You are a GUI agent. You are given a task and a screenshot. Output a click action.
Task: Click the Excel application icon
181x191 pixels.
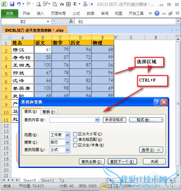pos(4,4)
